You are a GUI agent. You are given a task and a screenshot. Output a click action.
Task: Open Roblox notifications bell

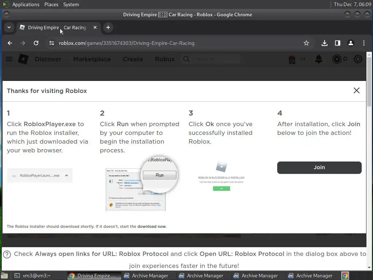319,59
